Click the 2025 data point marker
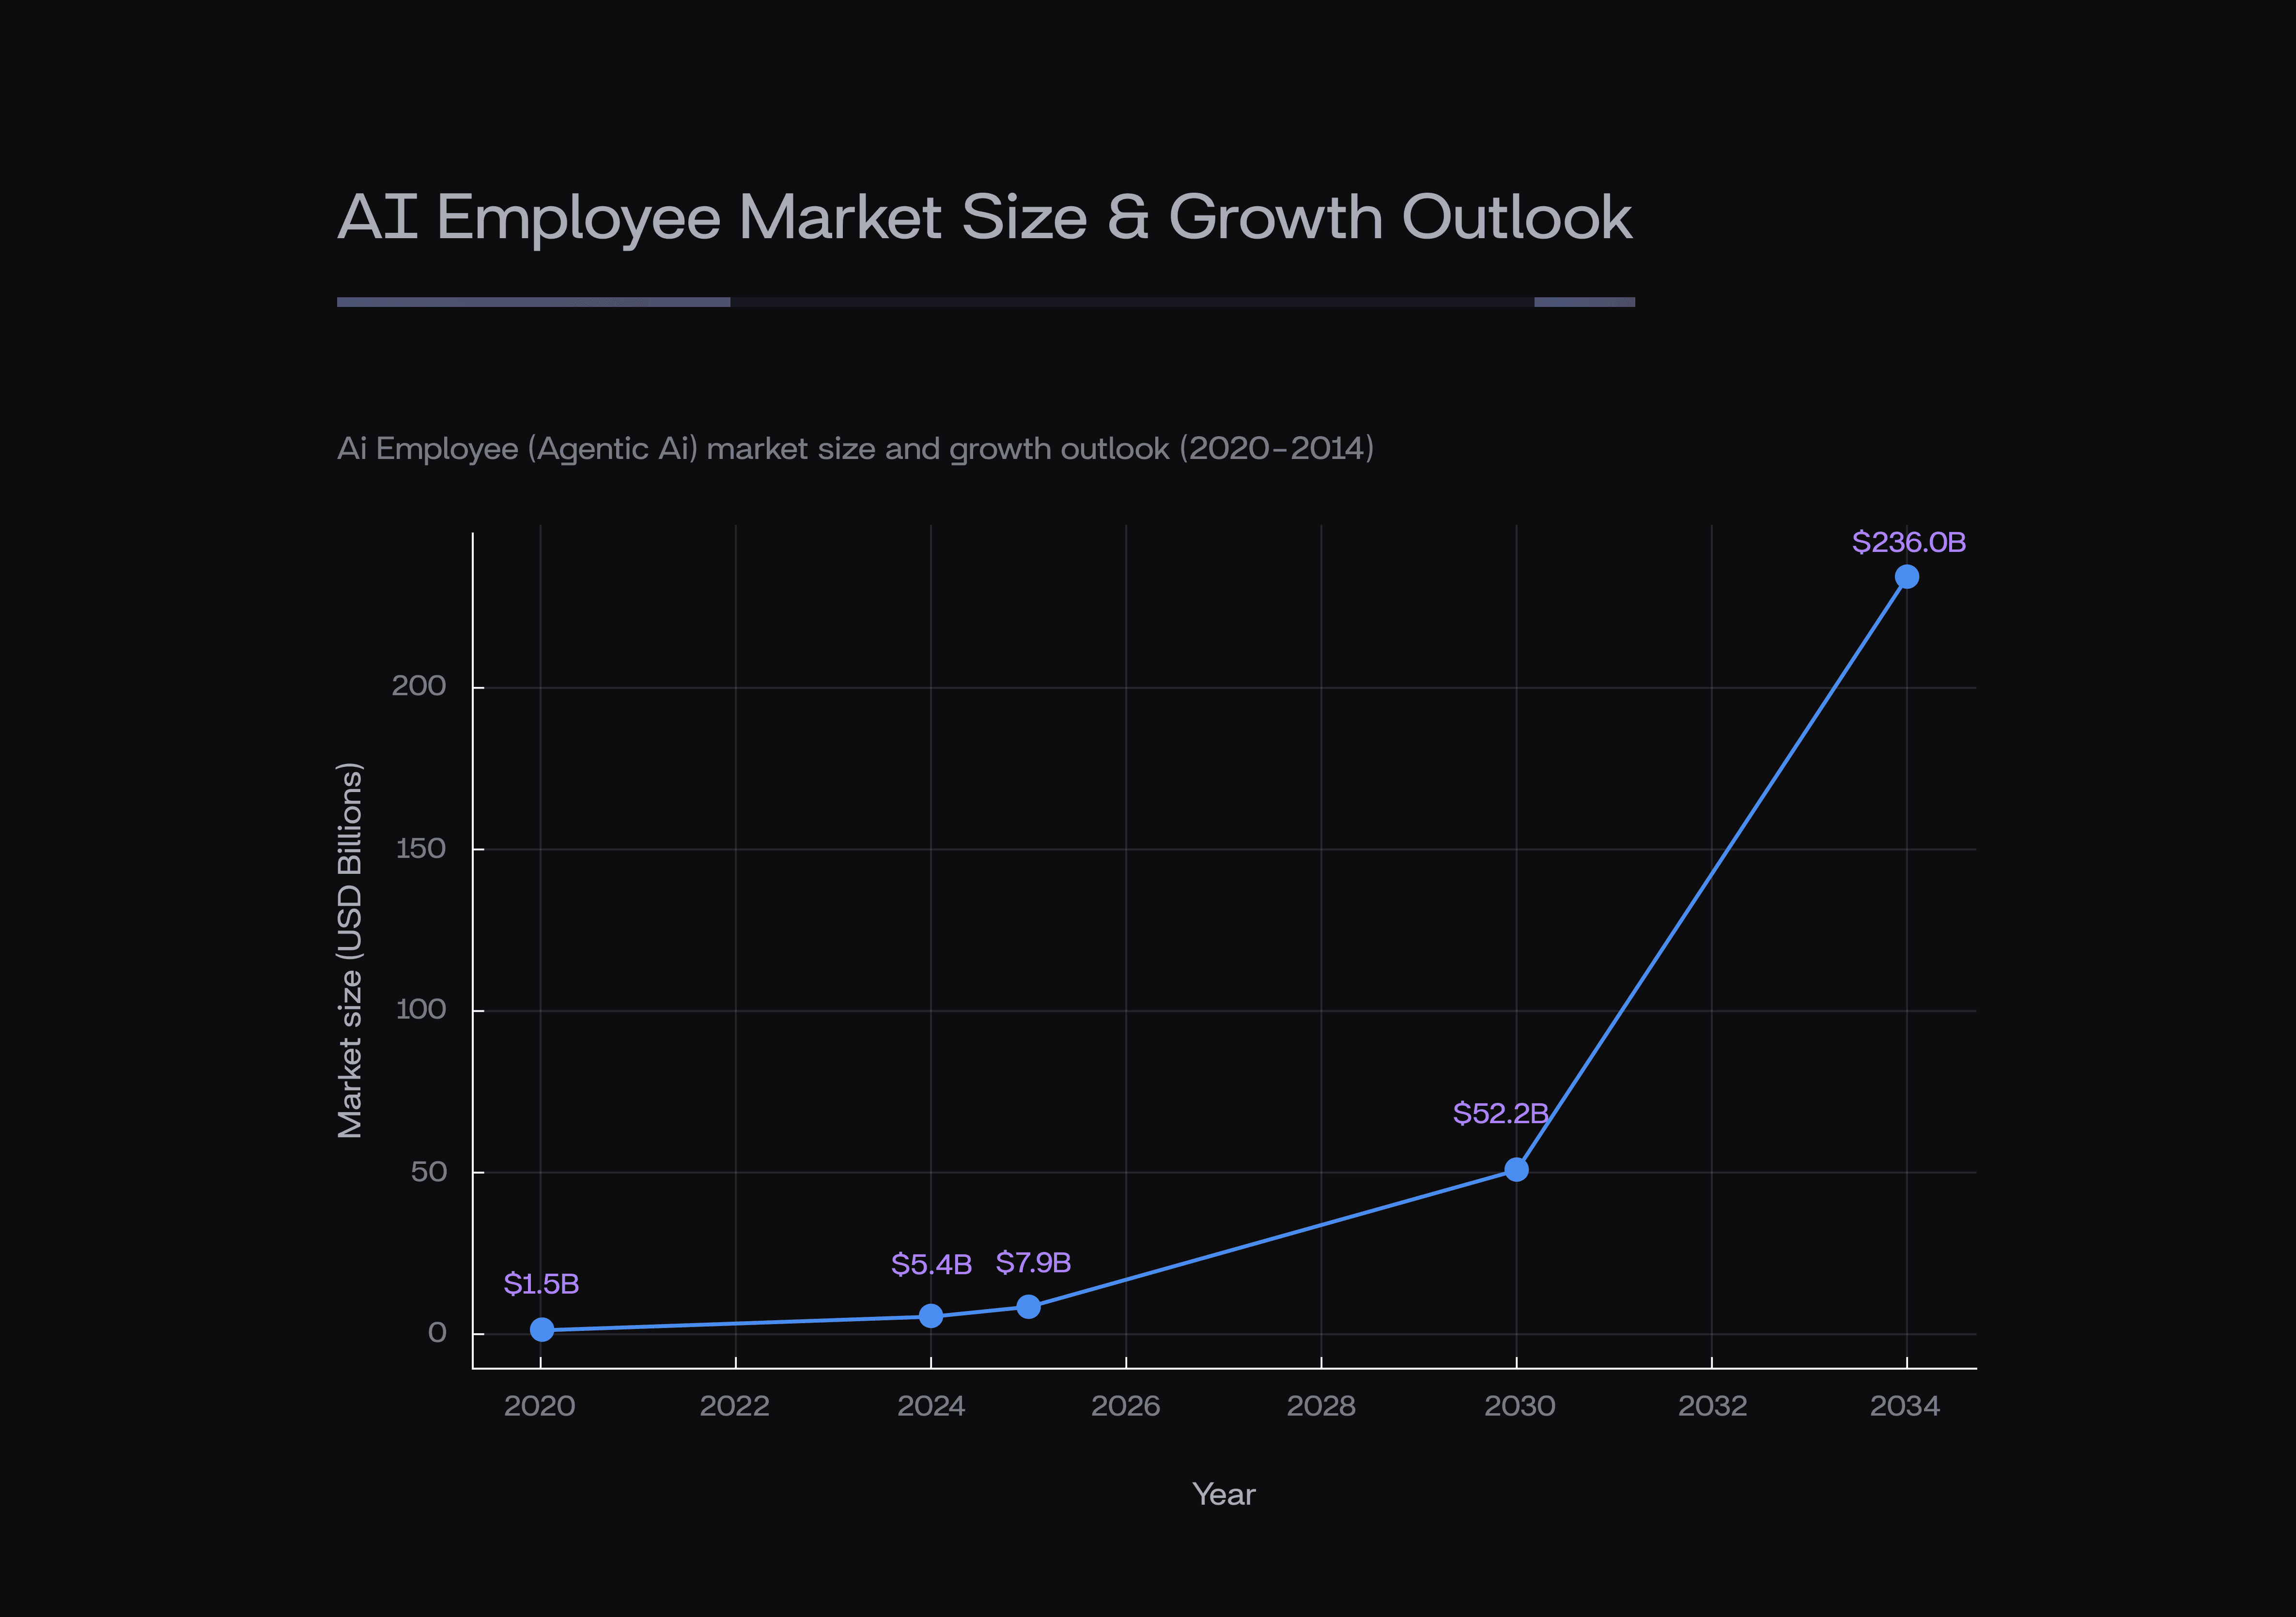Viewport: 2296px width, 1617px height. [x=1028, y=1306]
